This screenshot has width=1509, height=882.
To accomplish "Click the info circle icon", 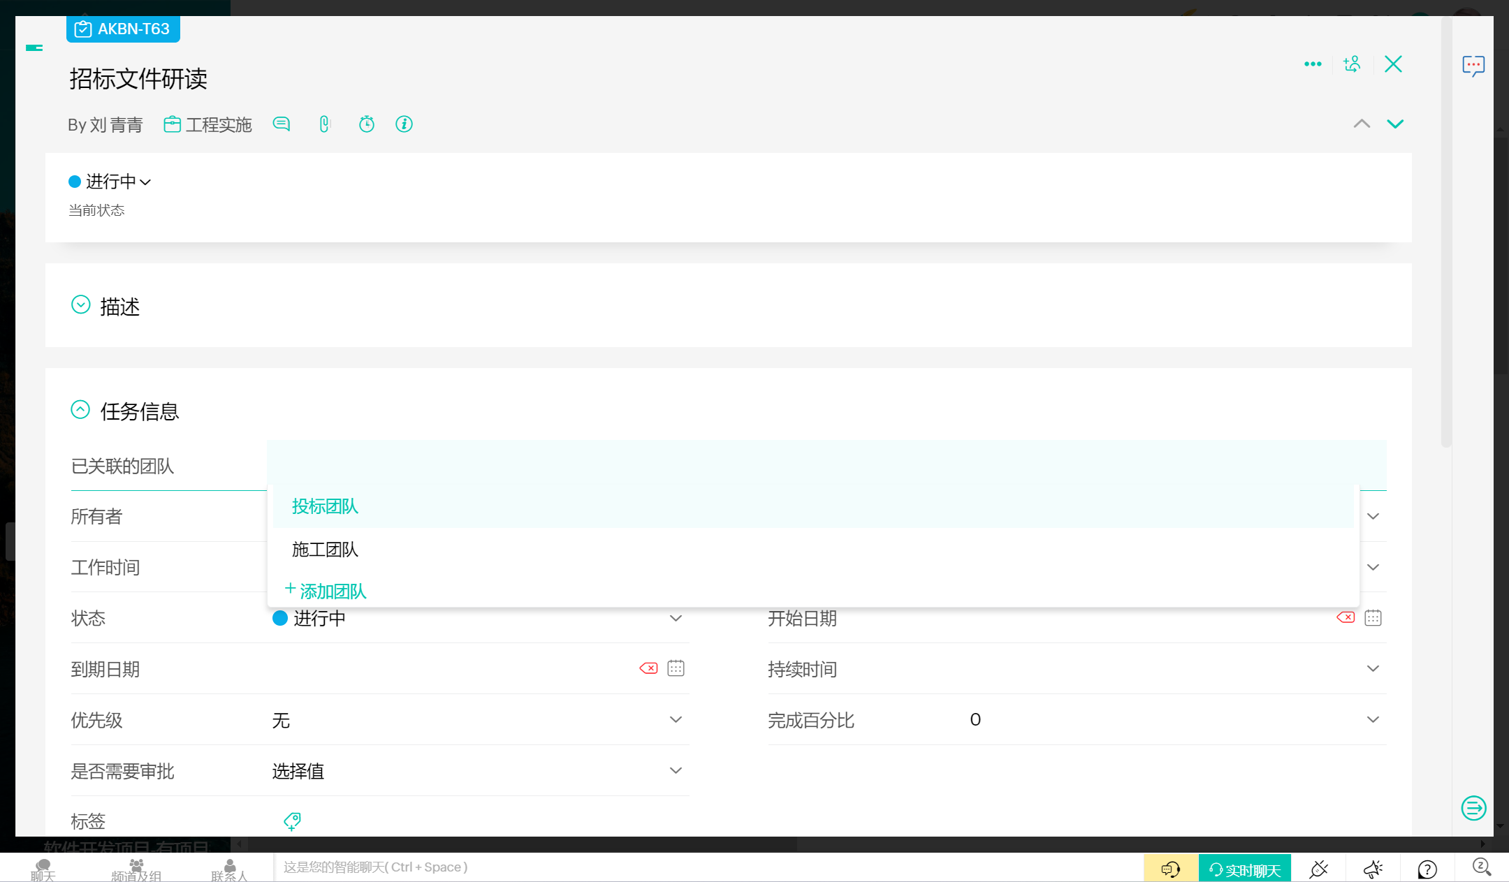I will tap(404, 124).
